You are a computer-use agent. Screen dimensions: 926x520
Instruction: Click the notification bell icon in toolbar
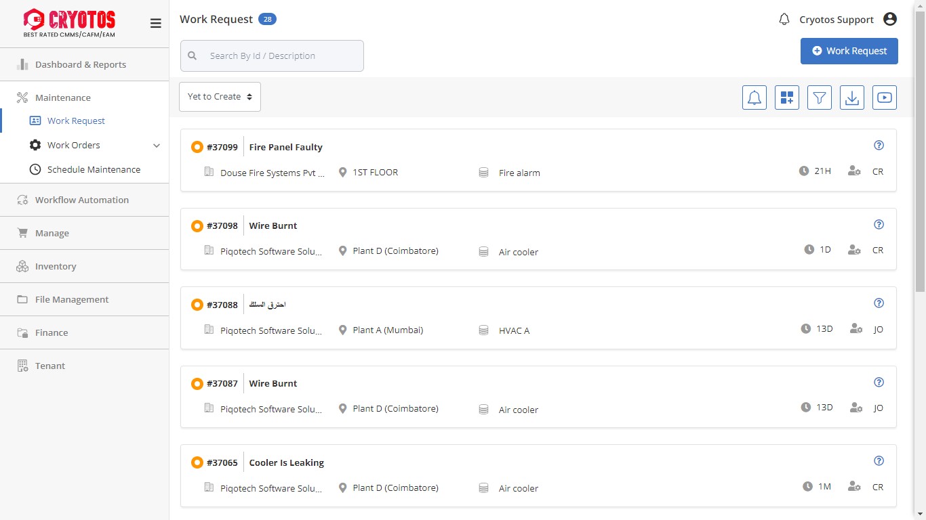point(754,97)
